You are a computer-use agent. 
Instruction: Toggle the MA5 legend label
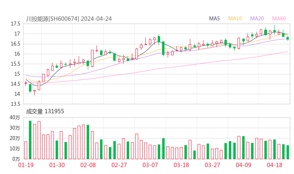(x=215, y=19)
